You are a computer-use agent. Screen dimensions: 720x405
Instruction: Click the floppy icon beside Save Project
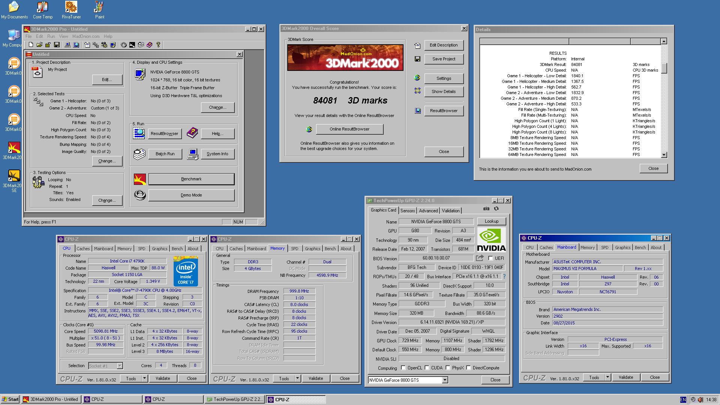(417, 59)
